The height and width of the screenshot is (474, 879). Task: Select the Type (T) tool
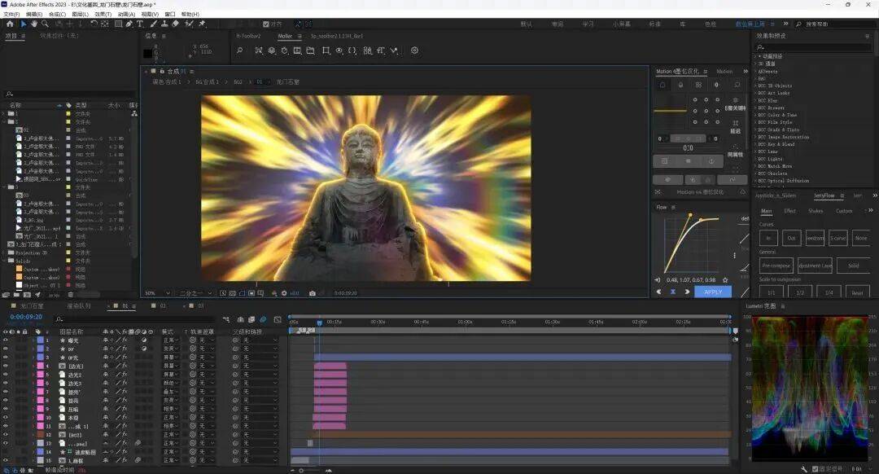[140, 24]
